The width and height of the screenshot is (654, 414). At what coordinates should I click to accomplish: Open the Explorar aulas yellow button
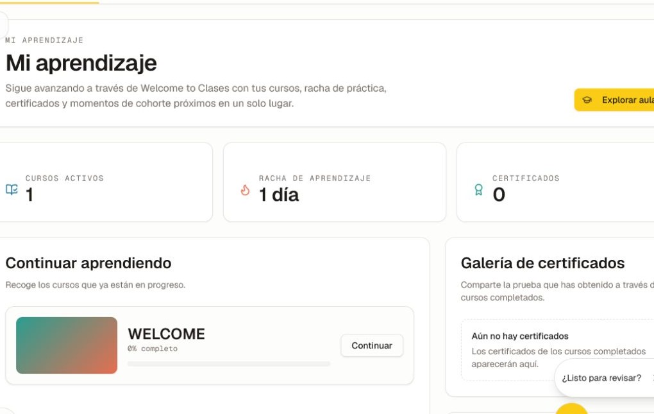614,99
